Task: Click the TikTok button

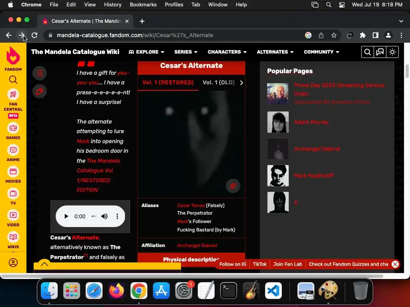Action: (x=259, y=264)
